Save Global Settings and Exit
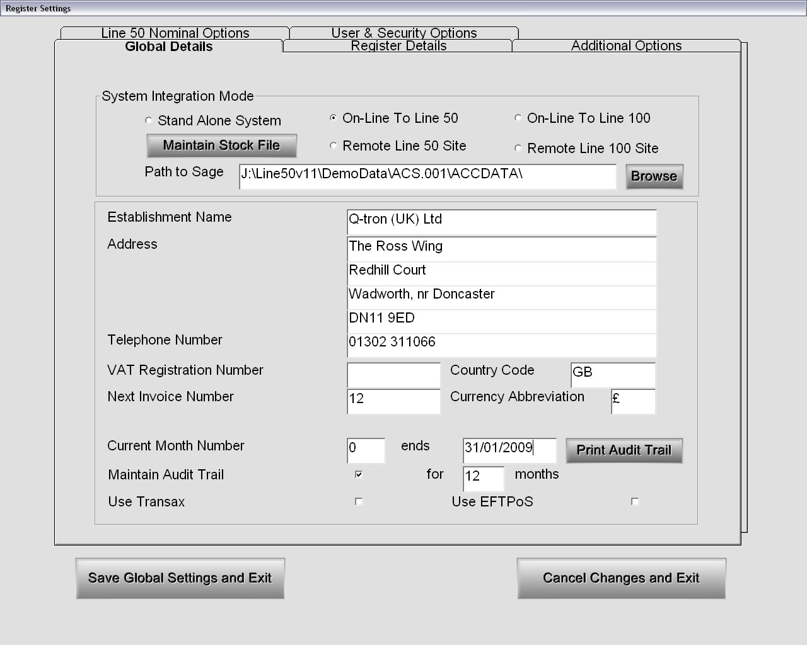The width and height of the screenshot is (807, 645). (180, 578)
